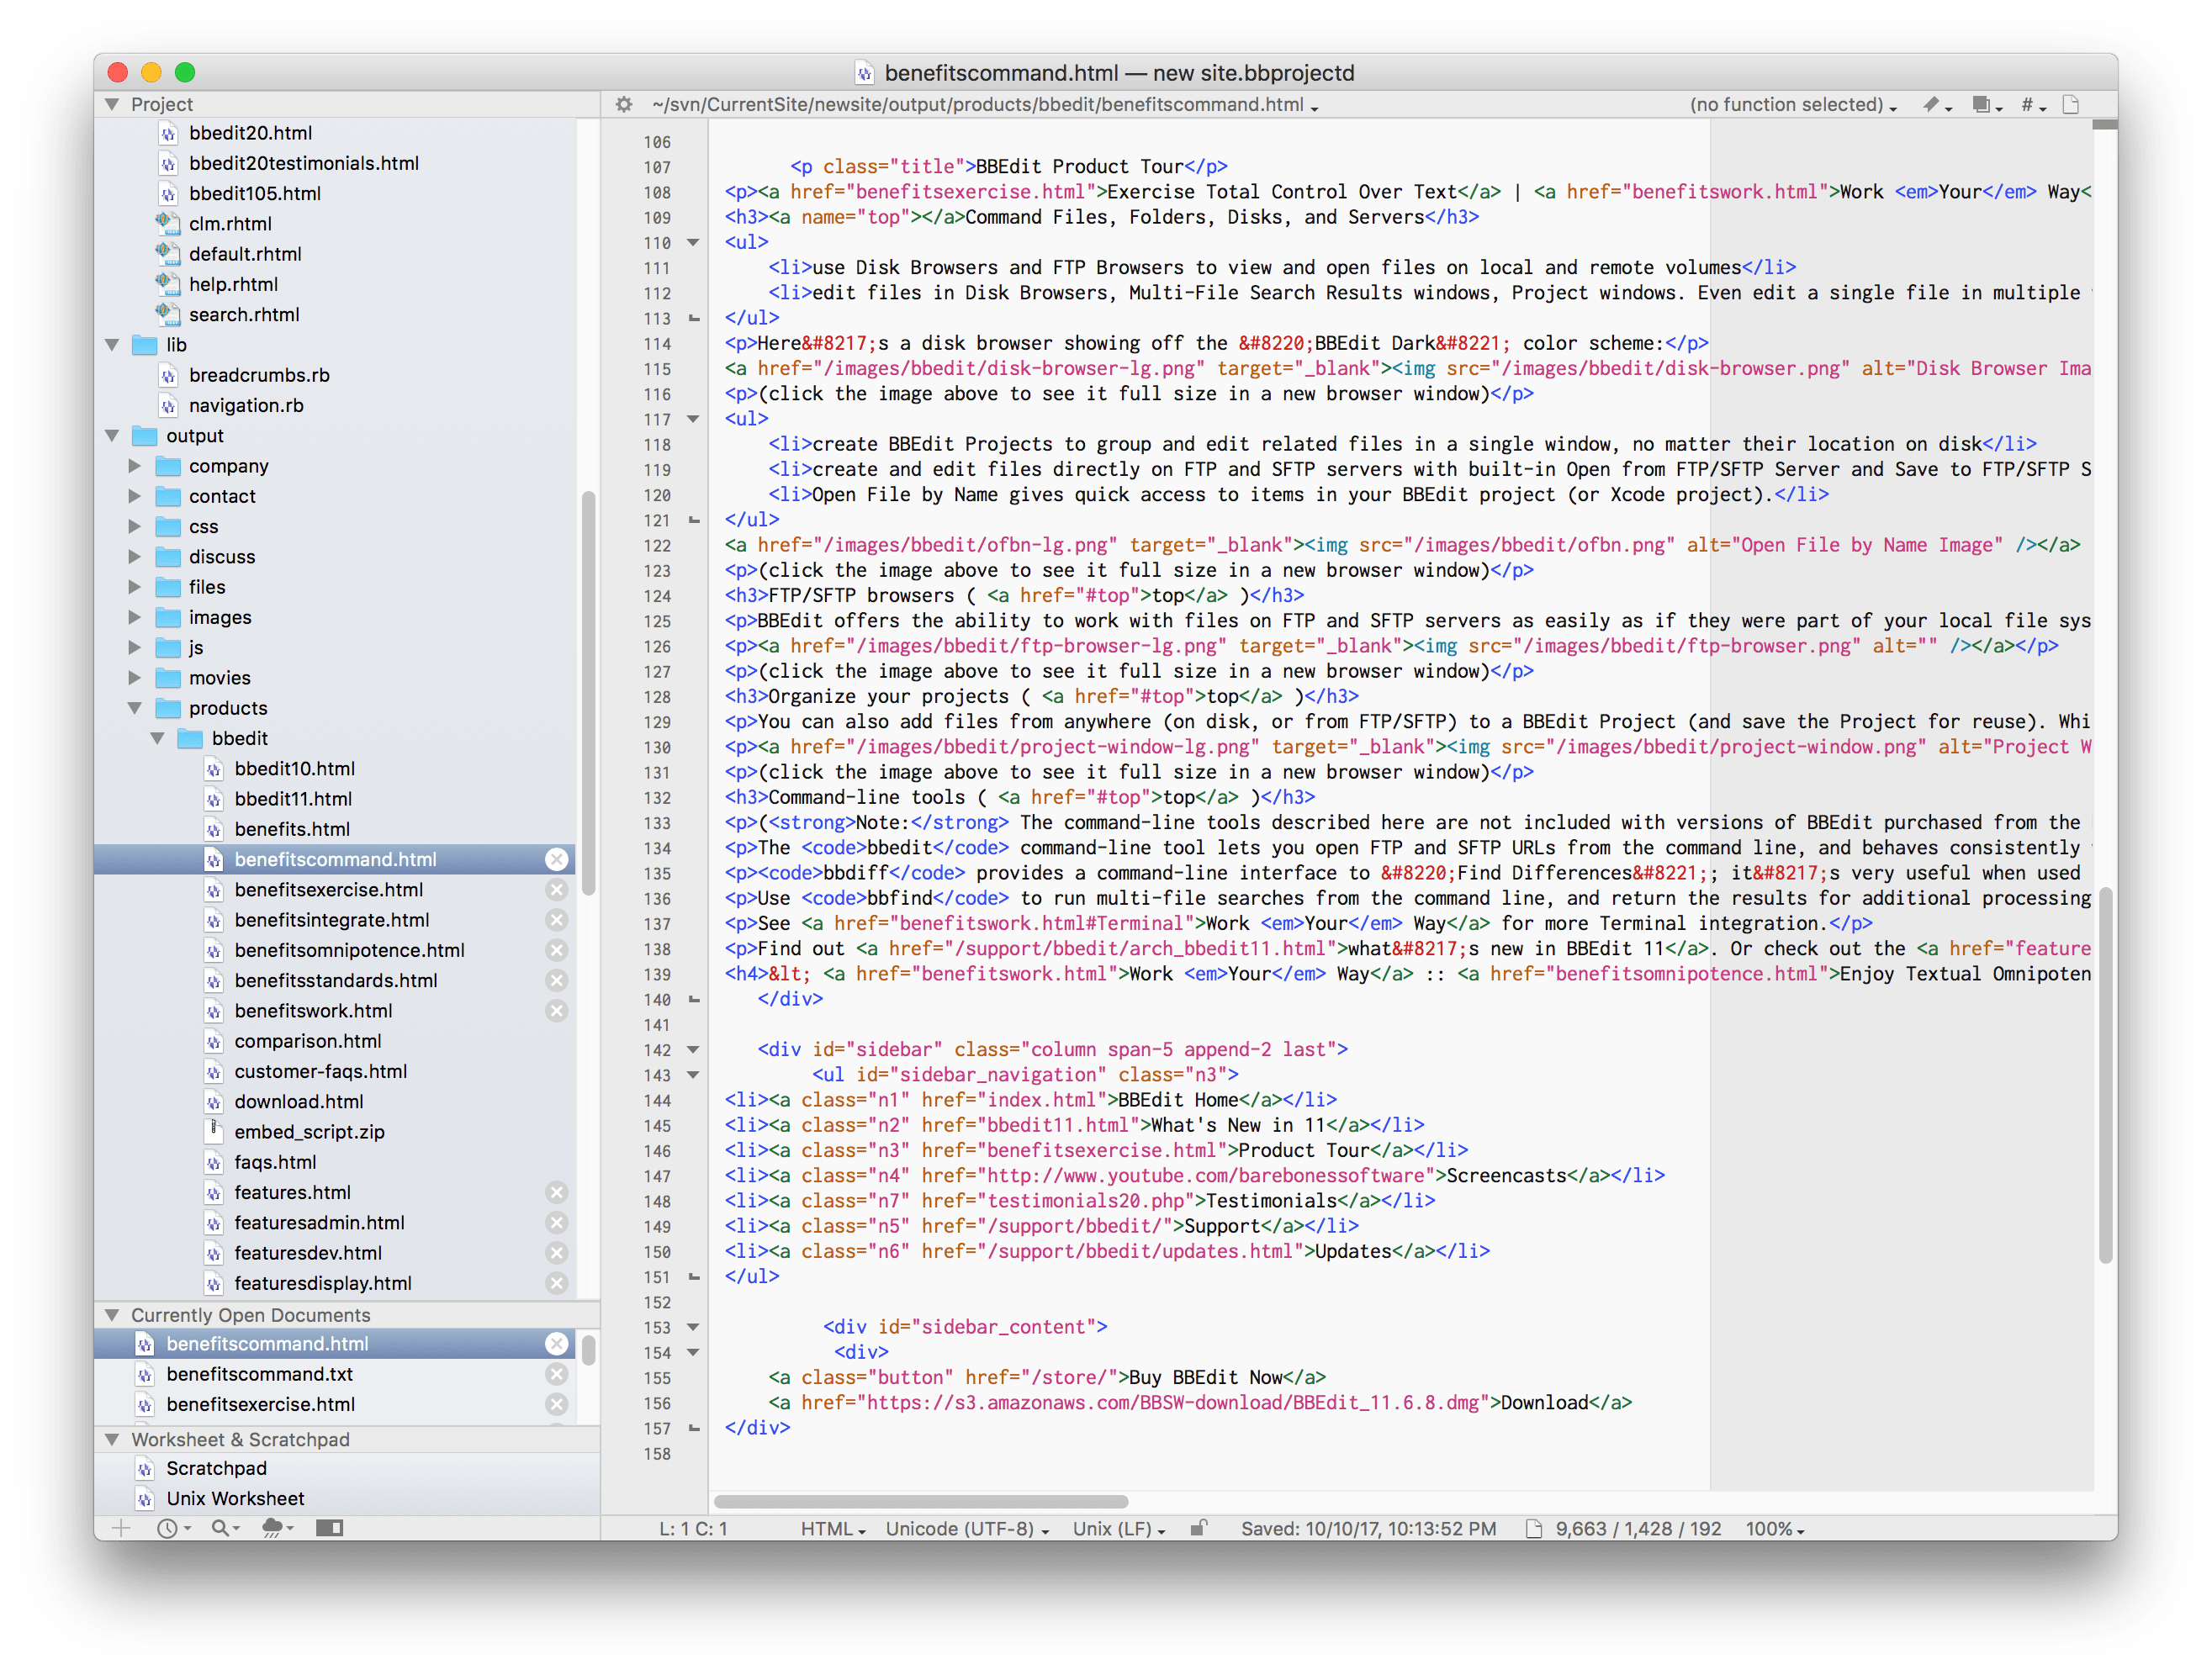Open the includes hash (#) popup
The image size is (2212, 1675).
2033,105
